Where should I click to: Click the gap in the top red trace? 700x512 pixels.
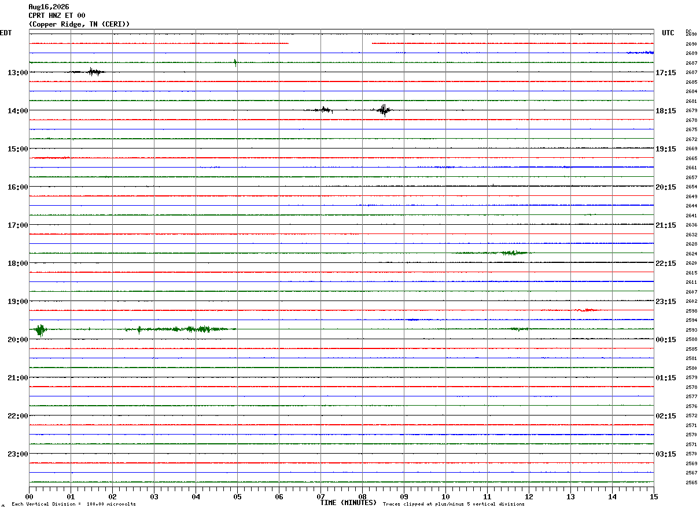(330, 43)
